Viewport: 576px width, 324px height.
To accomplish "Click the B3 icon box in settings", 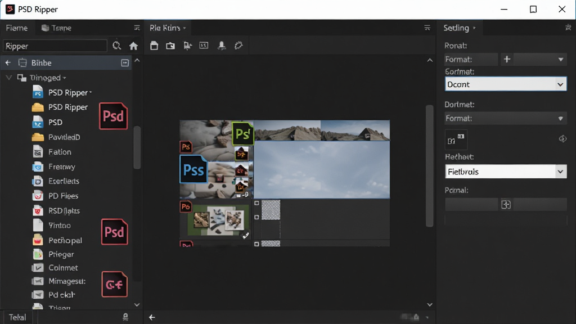I will (456, 139).
